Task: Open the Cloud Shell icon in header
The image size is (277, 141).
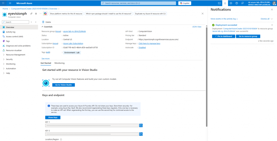Action: [x=219, y=3]
